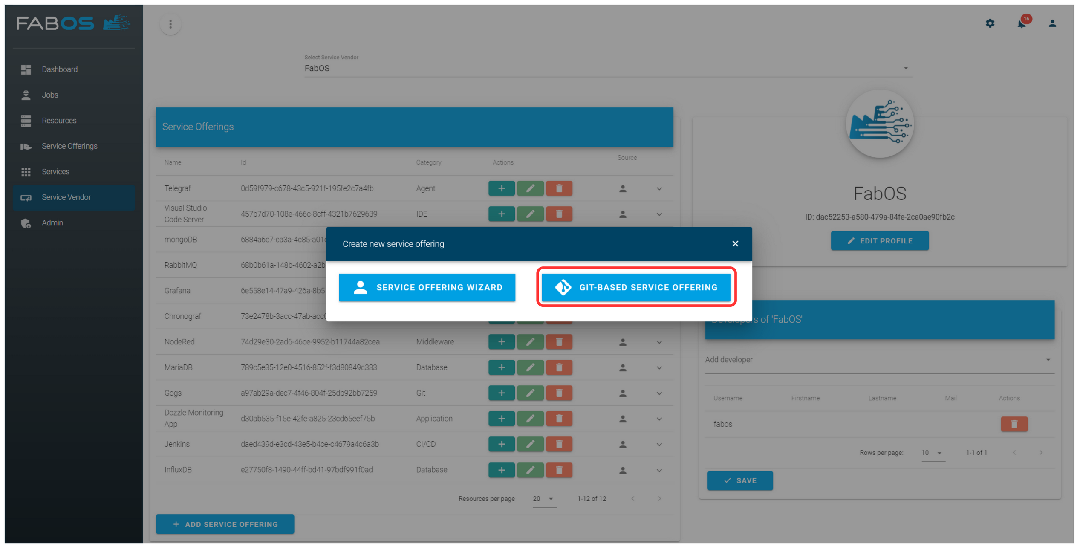Open the Resources per page dropdown
1080x549 pixels.
pos(544,498)
